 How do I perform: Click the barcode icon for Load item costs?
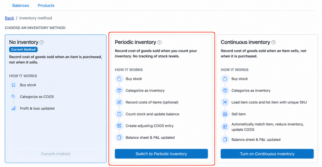[x=225, y=102]
